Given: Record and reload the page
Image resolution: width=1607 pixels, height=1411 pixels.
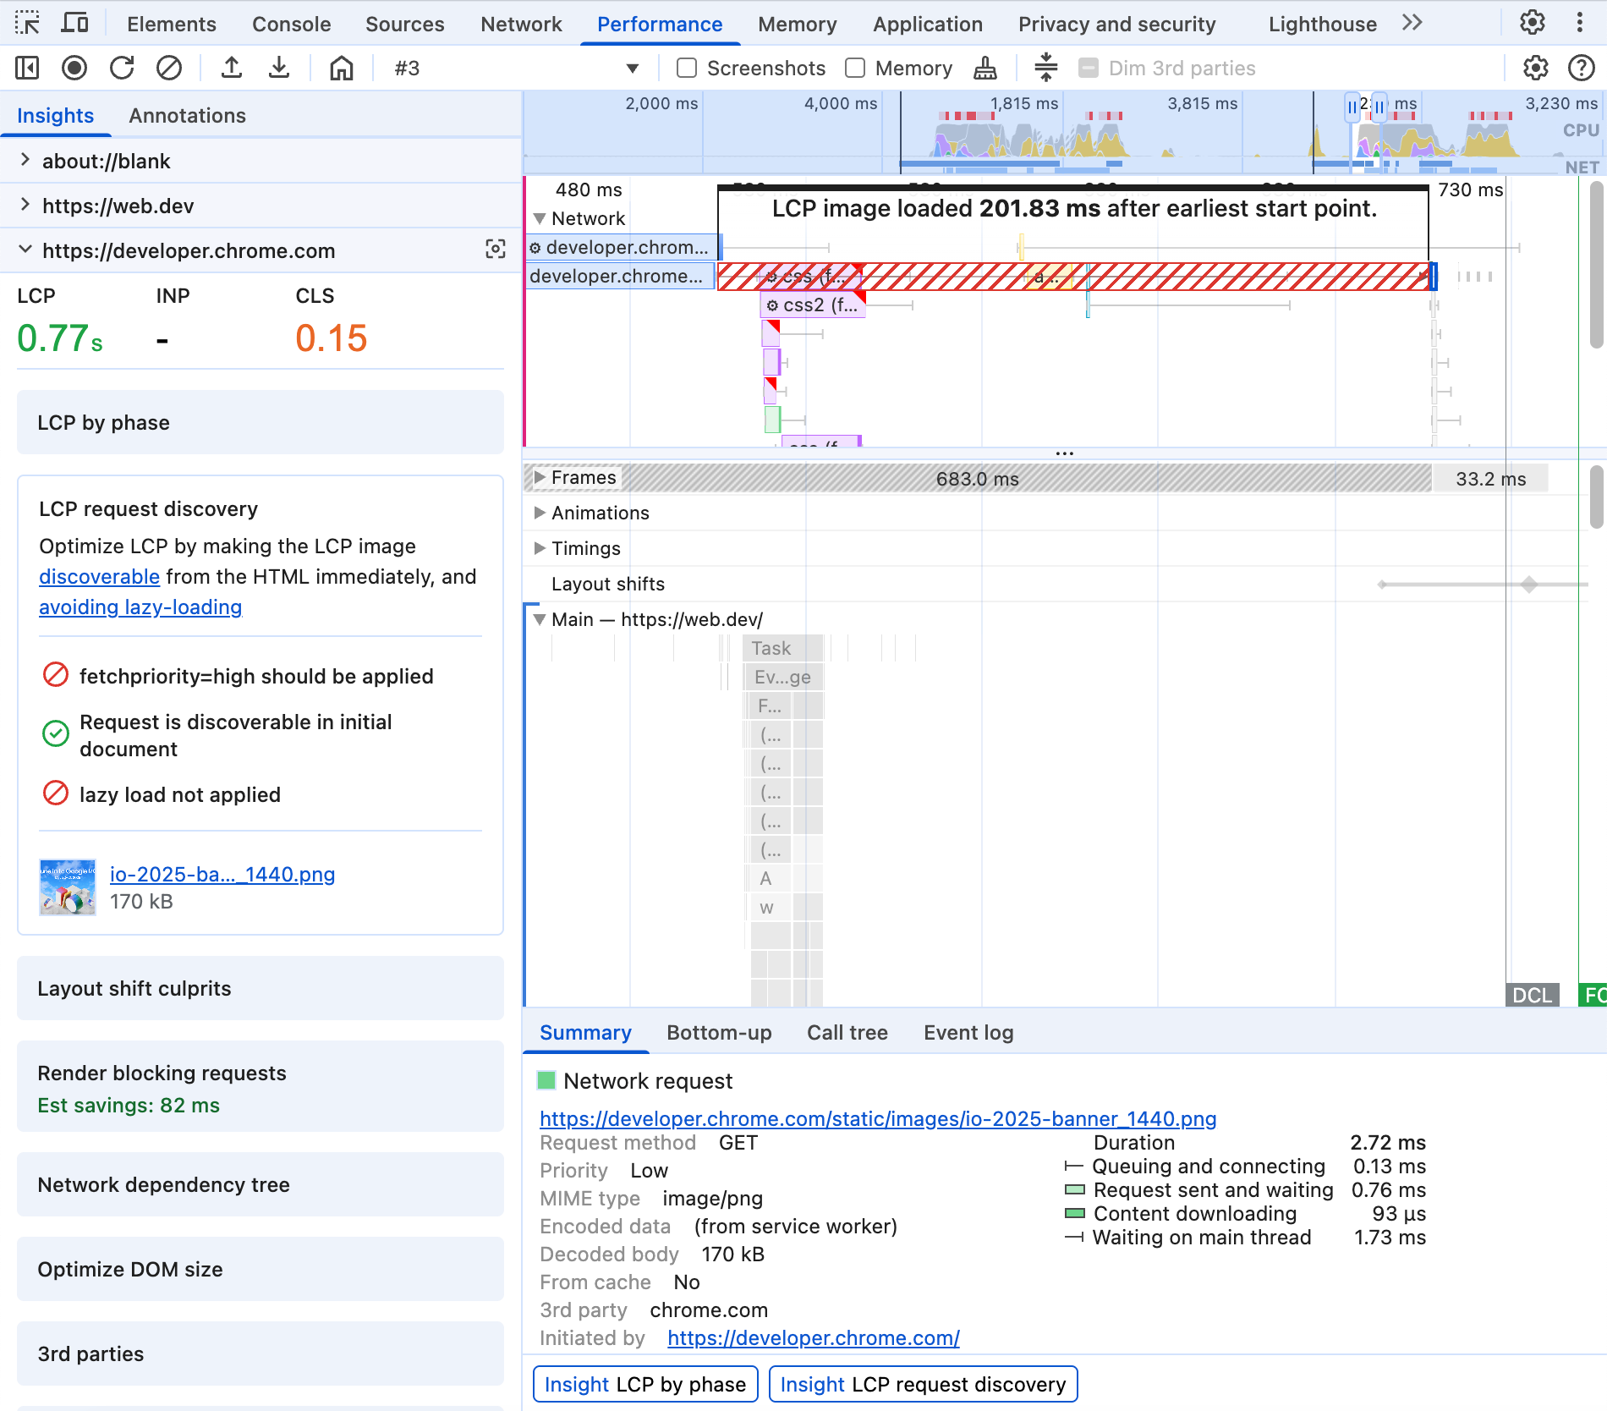Looking at the screenshot, I should click(x=122, y=69).
